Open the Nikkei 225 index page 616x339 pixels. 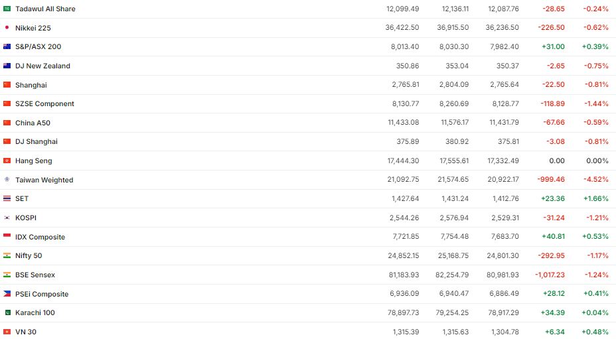(33, 28)
